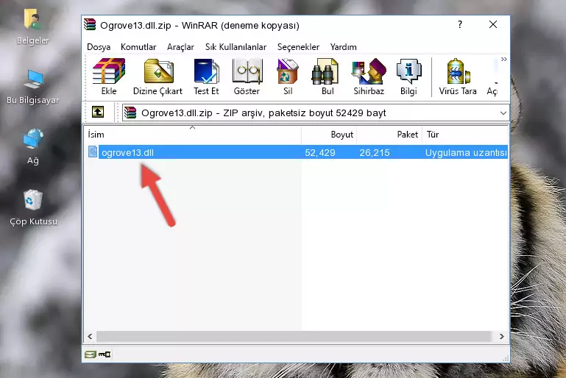
Task: Select the Çöp Kutusu recycle bin icon
Action: (x=33, y=208)
